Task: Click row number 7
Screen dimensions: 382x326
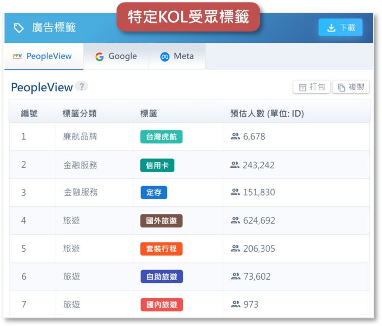Action: tap(24, 305)
